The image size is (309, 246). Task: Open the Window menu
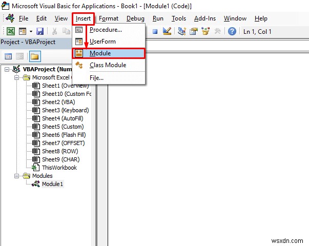[235, 18]
